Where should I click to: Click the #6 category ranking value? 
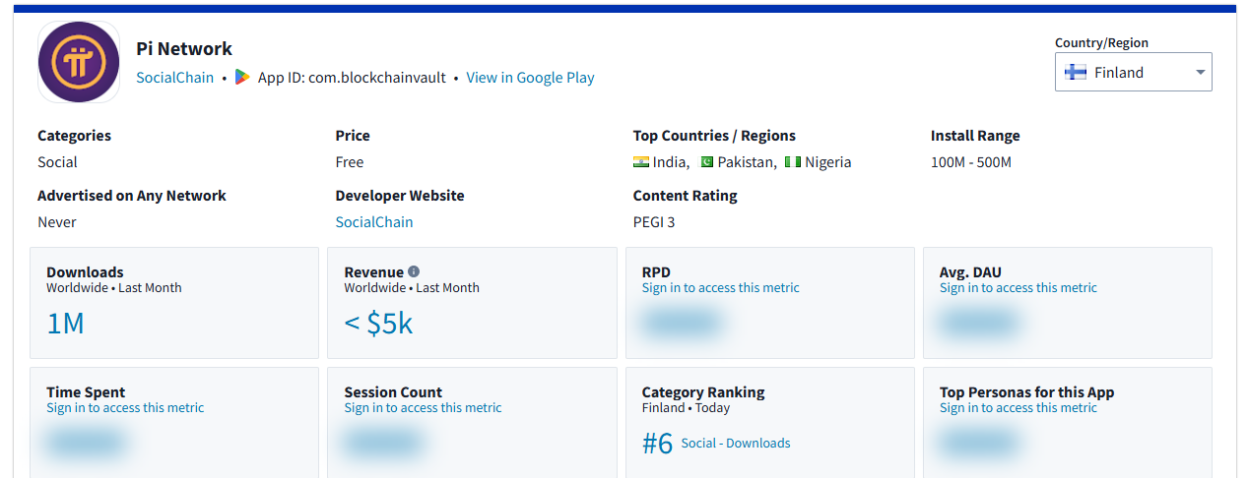(657, 444)
